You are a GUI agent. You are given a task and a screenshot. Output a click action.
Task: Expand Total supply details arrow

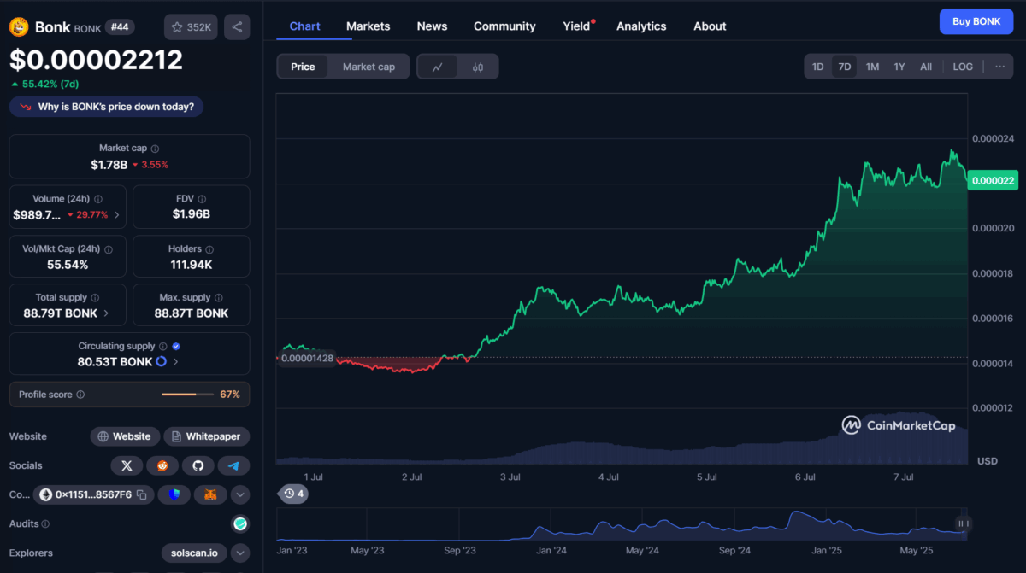tap(106, 313)
